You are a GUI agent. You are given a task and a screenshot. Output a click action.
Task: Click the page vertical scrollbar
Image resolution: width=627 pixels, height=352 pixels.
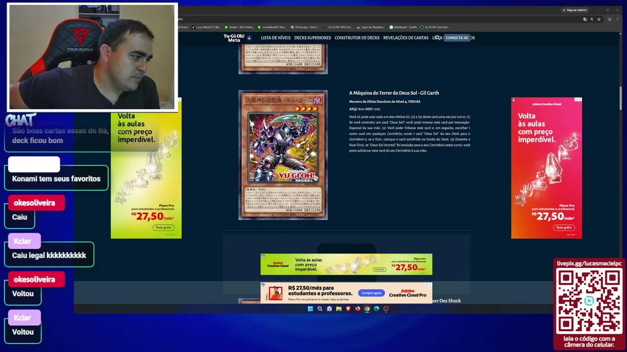[x=621, y=98]
